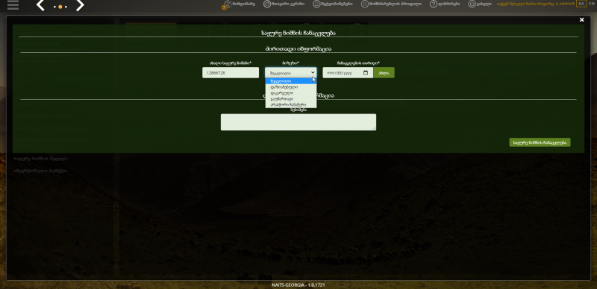Viewport: 597px width, 289px height.
Task: Click the NAITS-GEORGIA version text in footer
Action: (x=298, y=285)
